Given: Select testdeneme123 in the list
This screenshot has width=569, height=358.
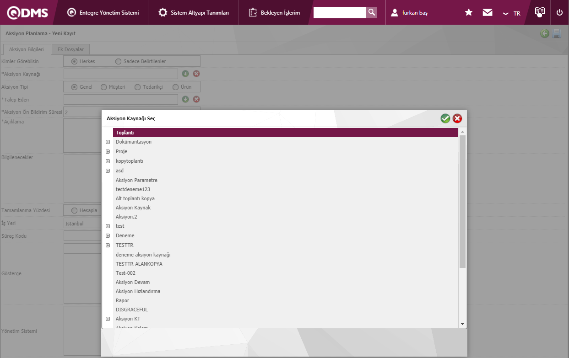Looking at the screenshot, I should pos(133,189).
